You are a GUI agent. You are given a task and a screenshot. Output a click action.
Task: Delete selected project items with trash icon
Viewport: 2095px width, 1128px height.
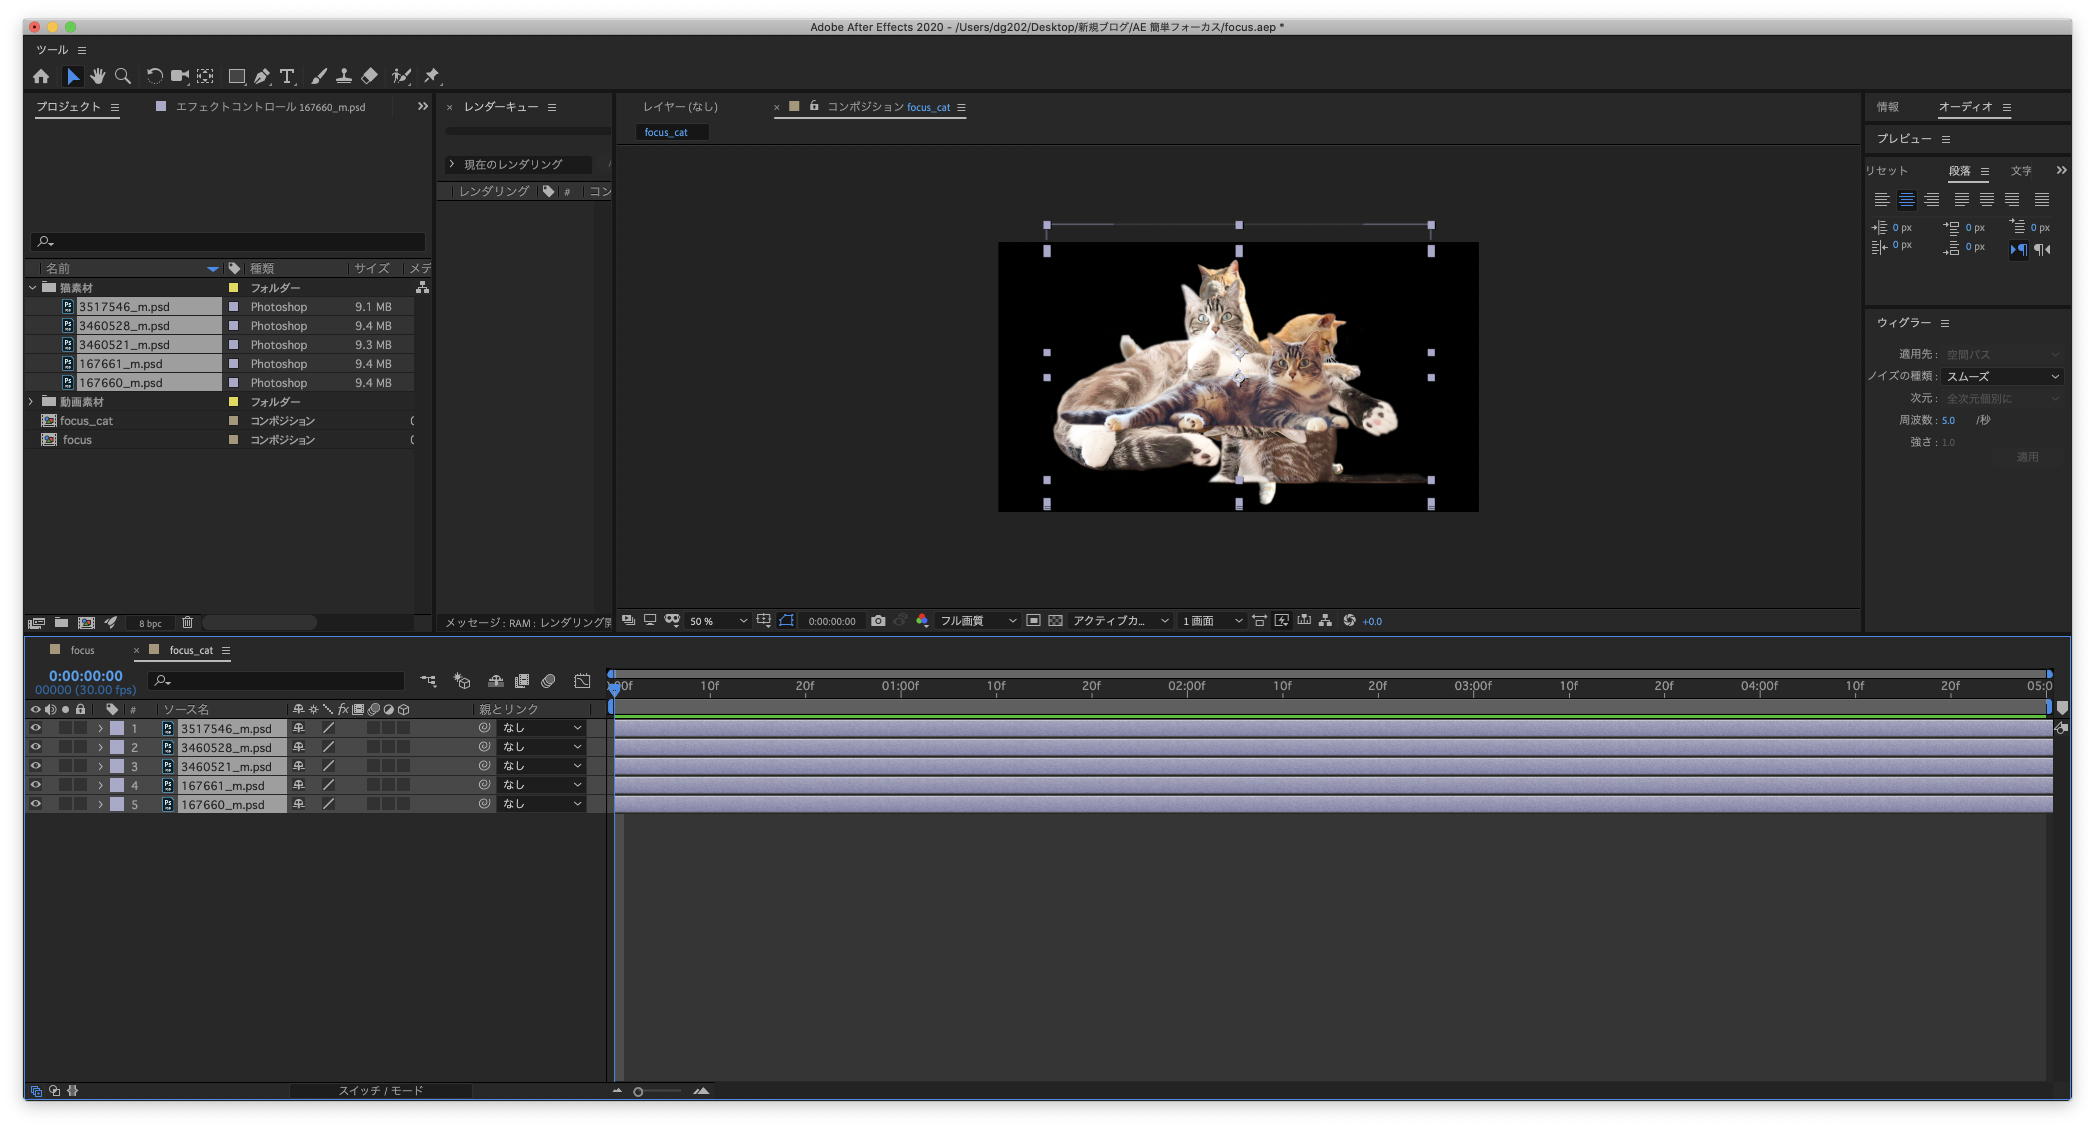187,622
